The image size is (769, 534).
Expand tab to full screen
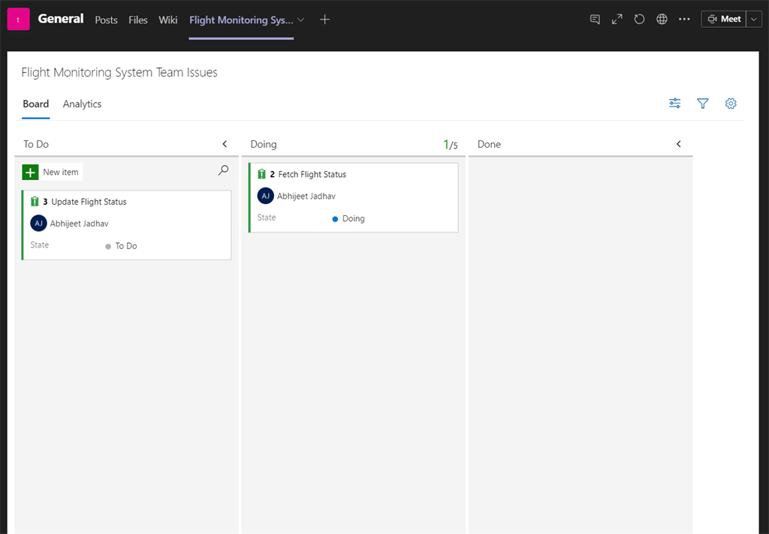[617, 19]
